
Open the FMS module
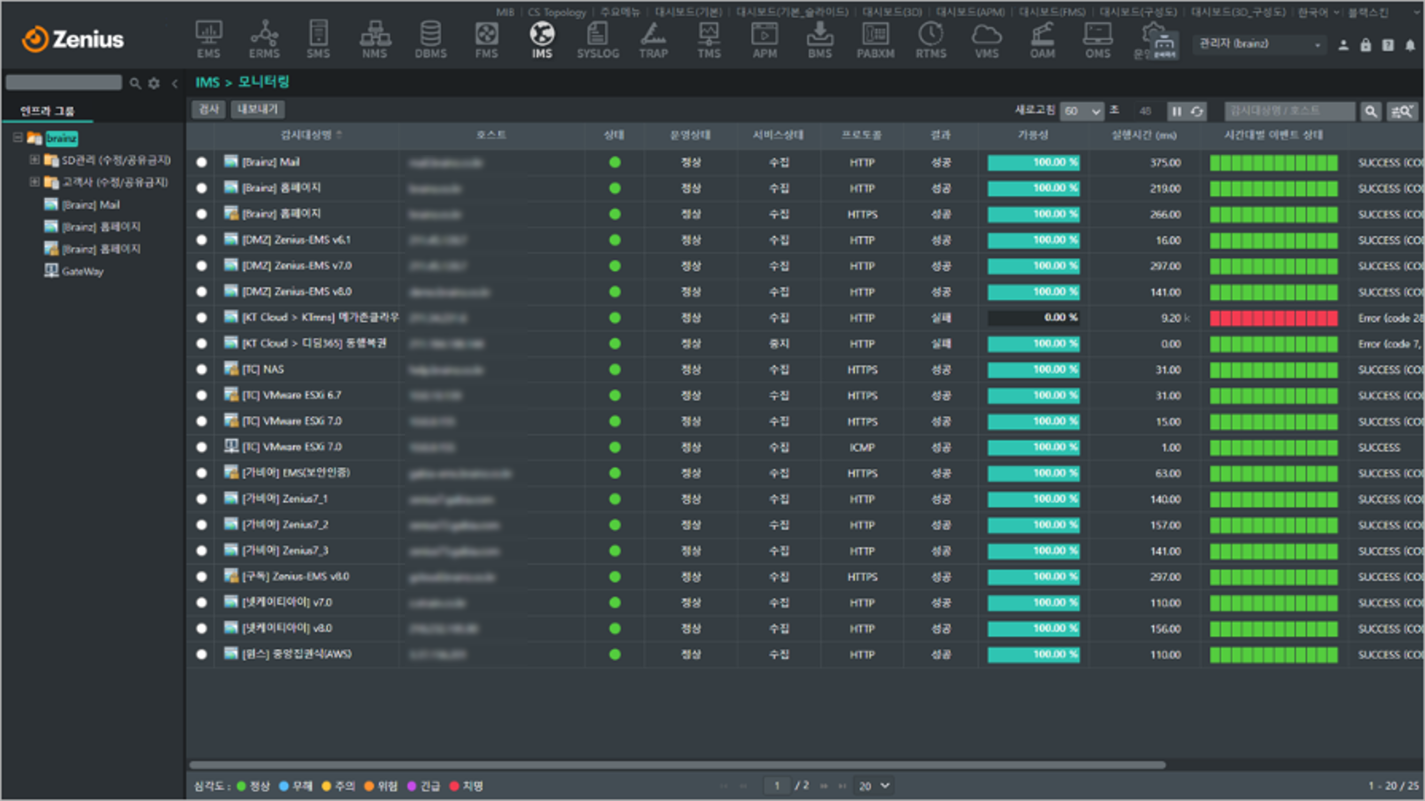486,39
